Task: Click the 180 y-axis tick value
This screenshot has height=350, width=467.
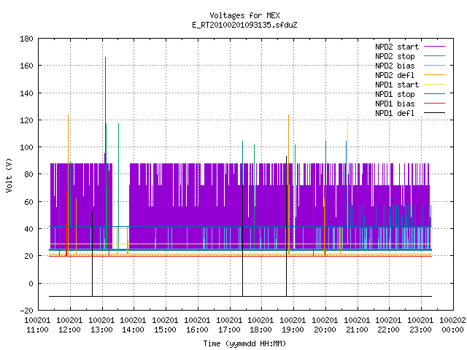Action: [26, 39]
